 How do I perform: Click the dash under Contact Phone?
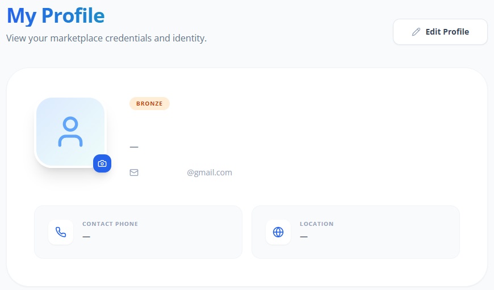click(x=86, y=237)
